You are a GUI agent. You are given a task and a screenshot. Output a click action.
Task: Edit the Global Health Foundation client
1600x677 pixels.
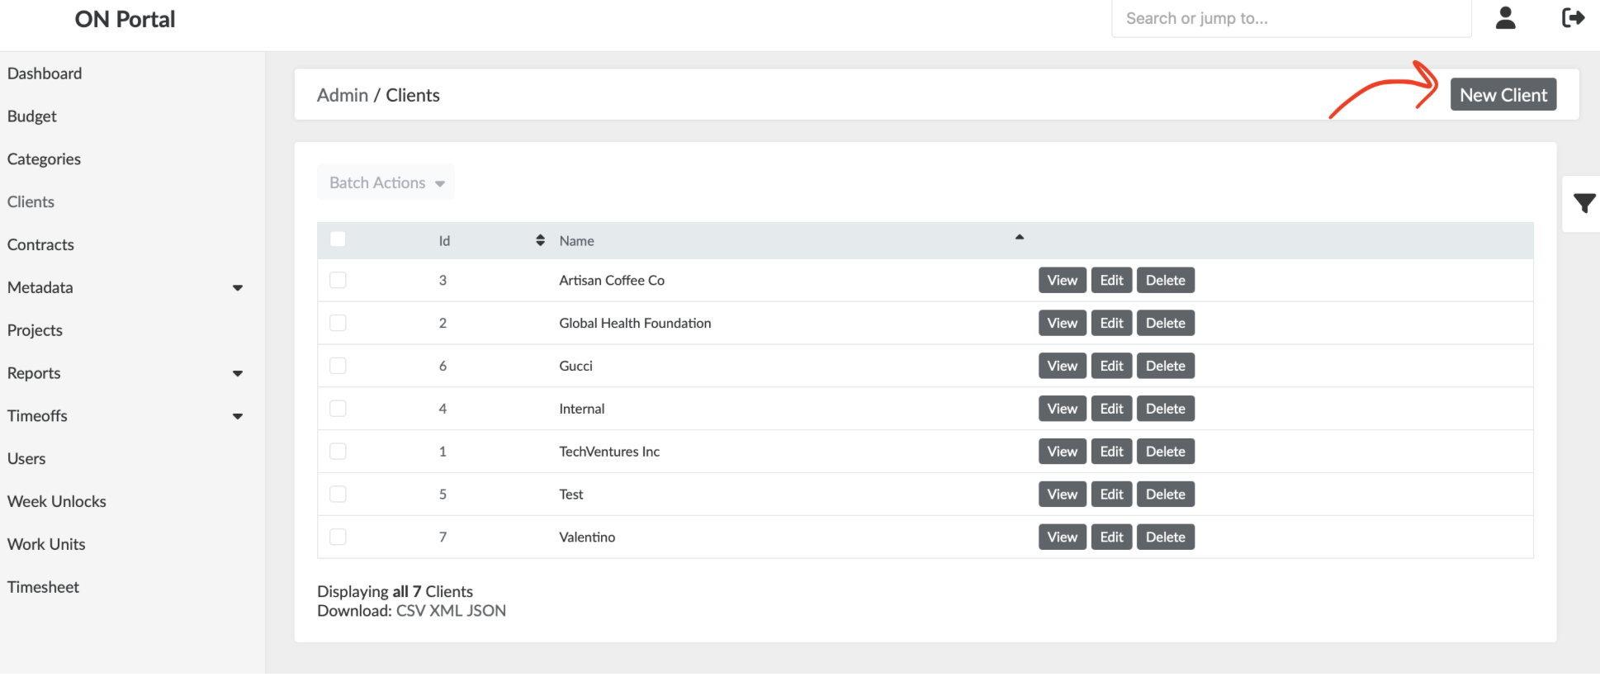[x=1111, y=324]
